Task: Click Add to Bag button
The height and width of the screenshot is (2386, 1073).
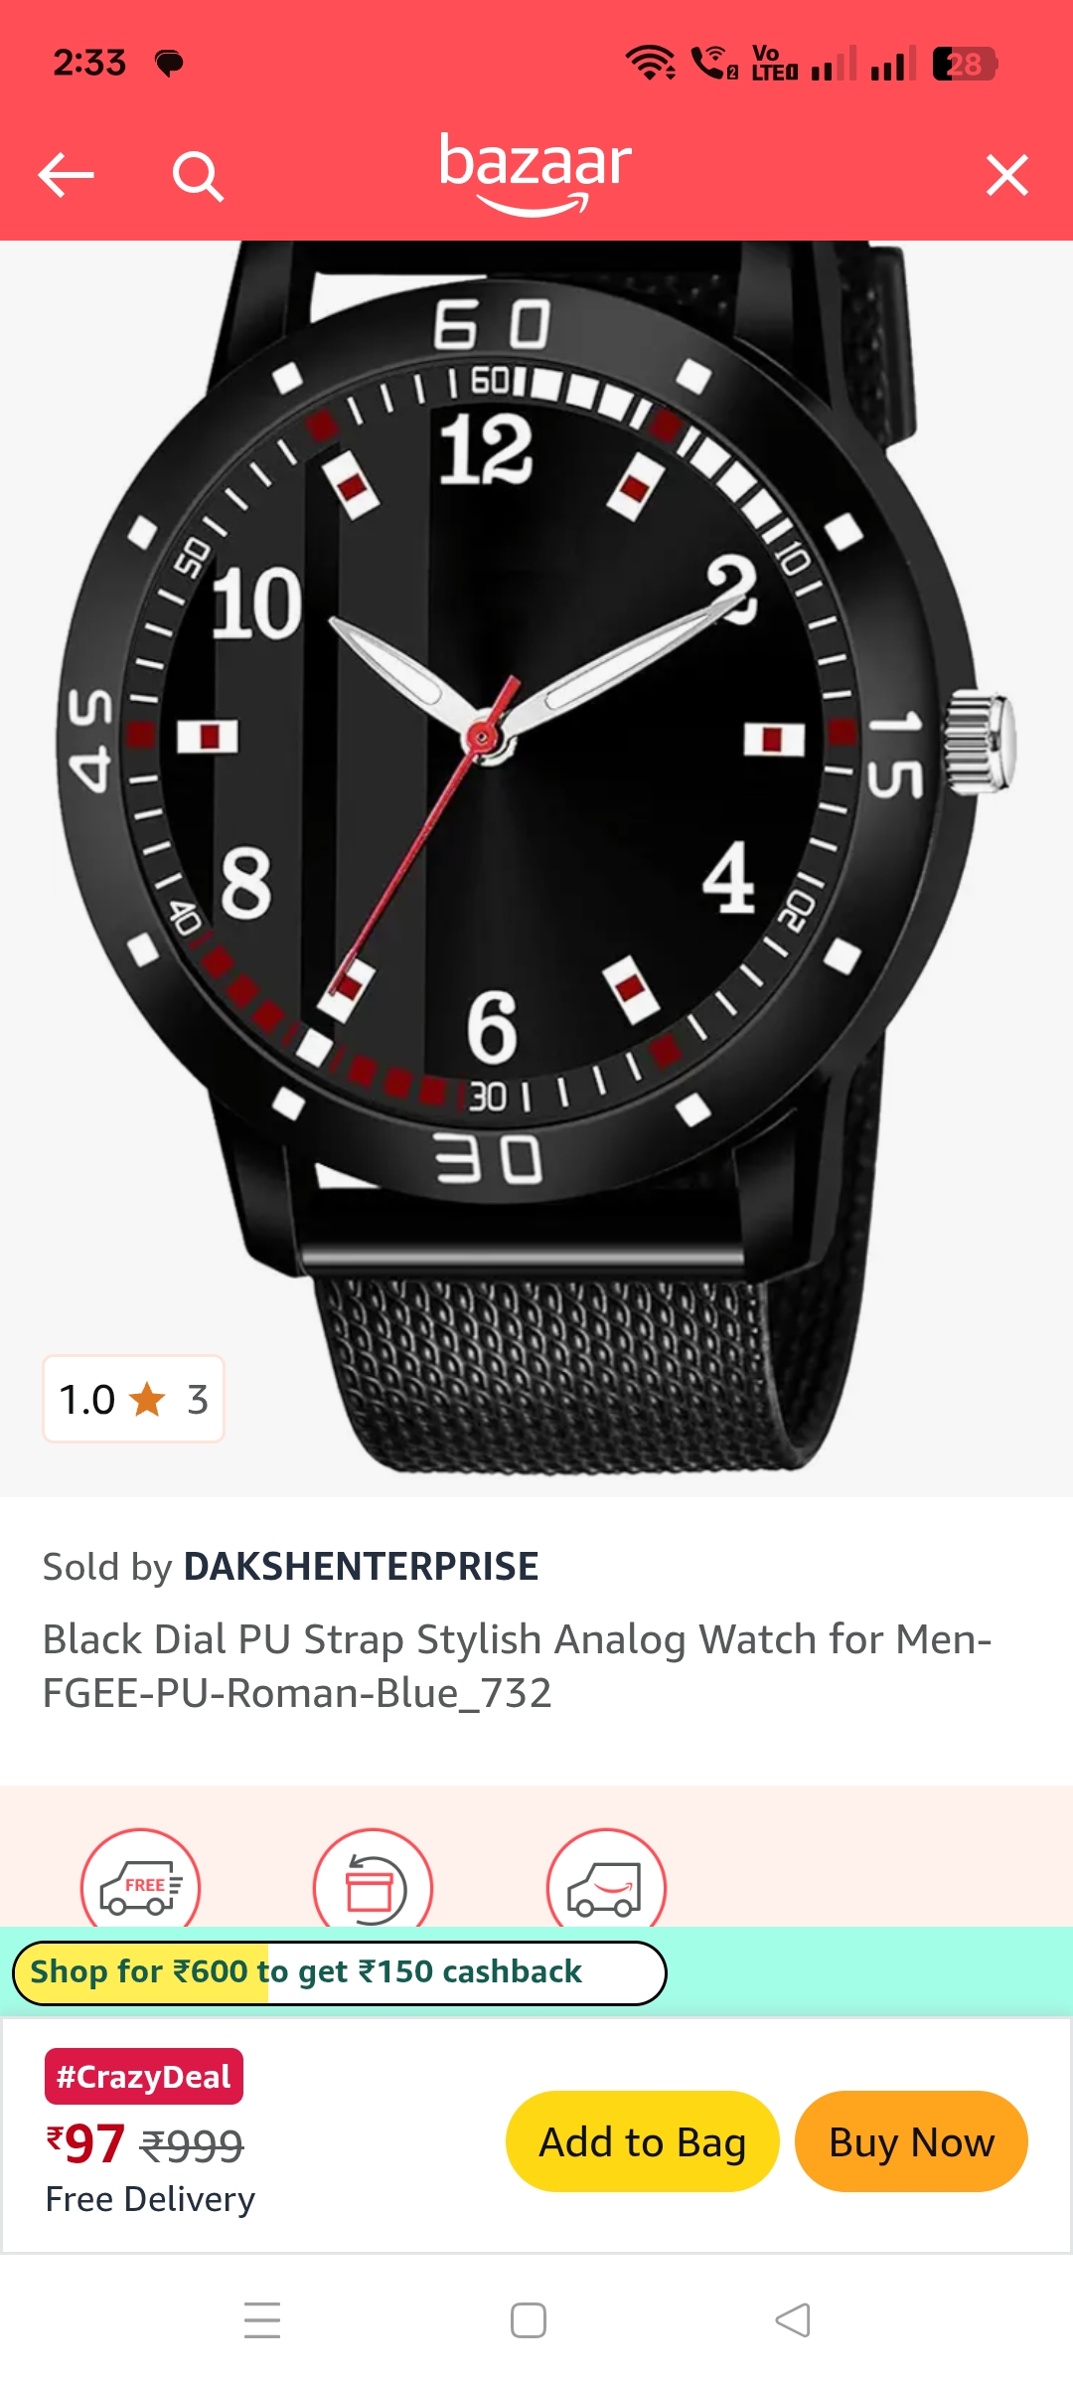Action: click(642, 2141)
